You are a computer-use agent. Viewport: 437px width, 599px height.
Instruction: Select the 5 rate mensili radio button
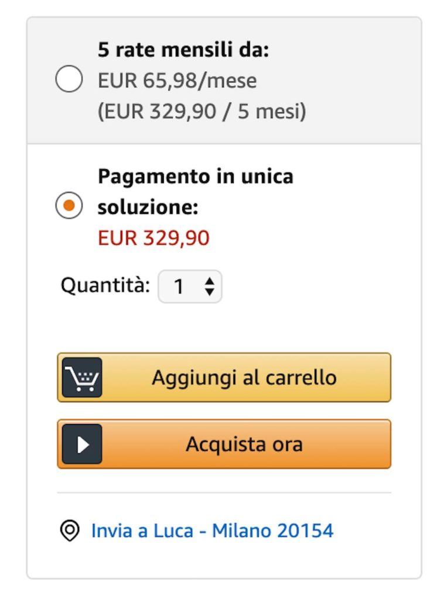coord(69,80)
